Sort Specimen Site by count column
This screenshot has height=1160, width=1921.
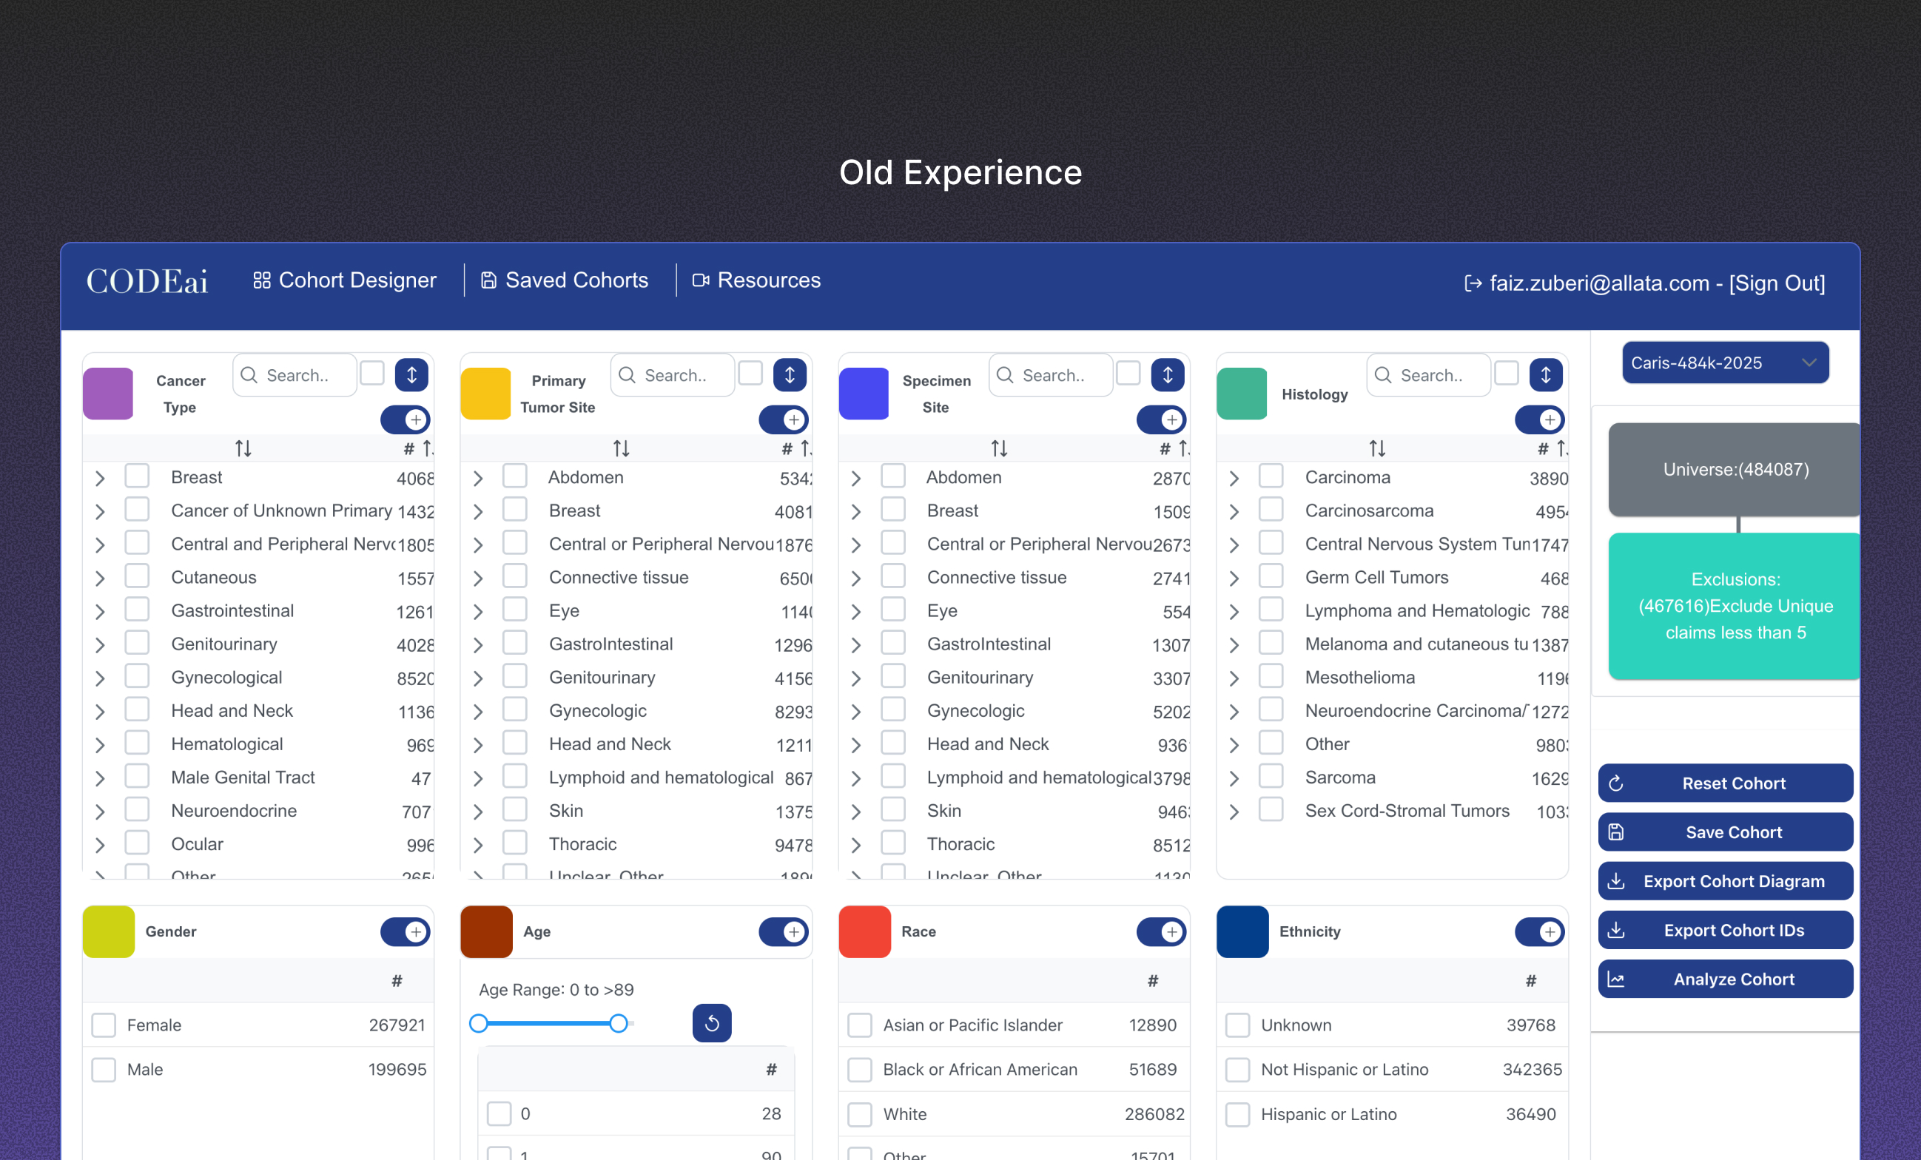point(1174,448)
